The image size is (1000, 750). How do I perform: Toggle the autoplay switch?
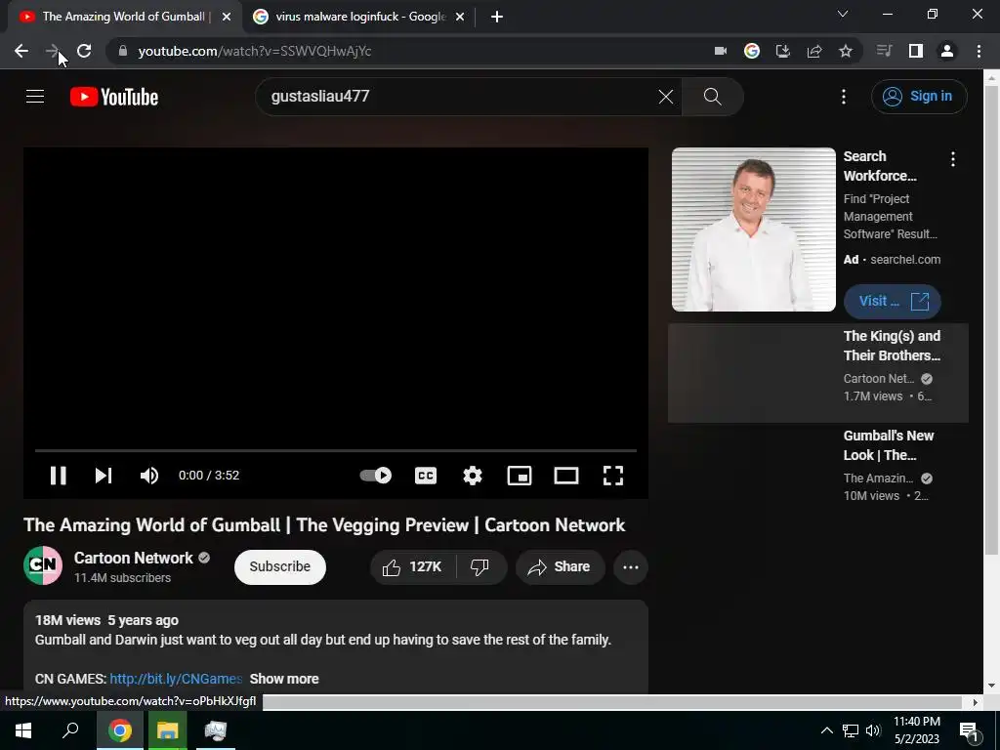376,476
